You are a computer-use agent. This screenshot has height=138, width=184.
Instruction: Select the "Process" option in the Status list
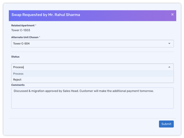(x=92, y=74)
